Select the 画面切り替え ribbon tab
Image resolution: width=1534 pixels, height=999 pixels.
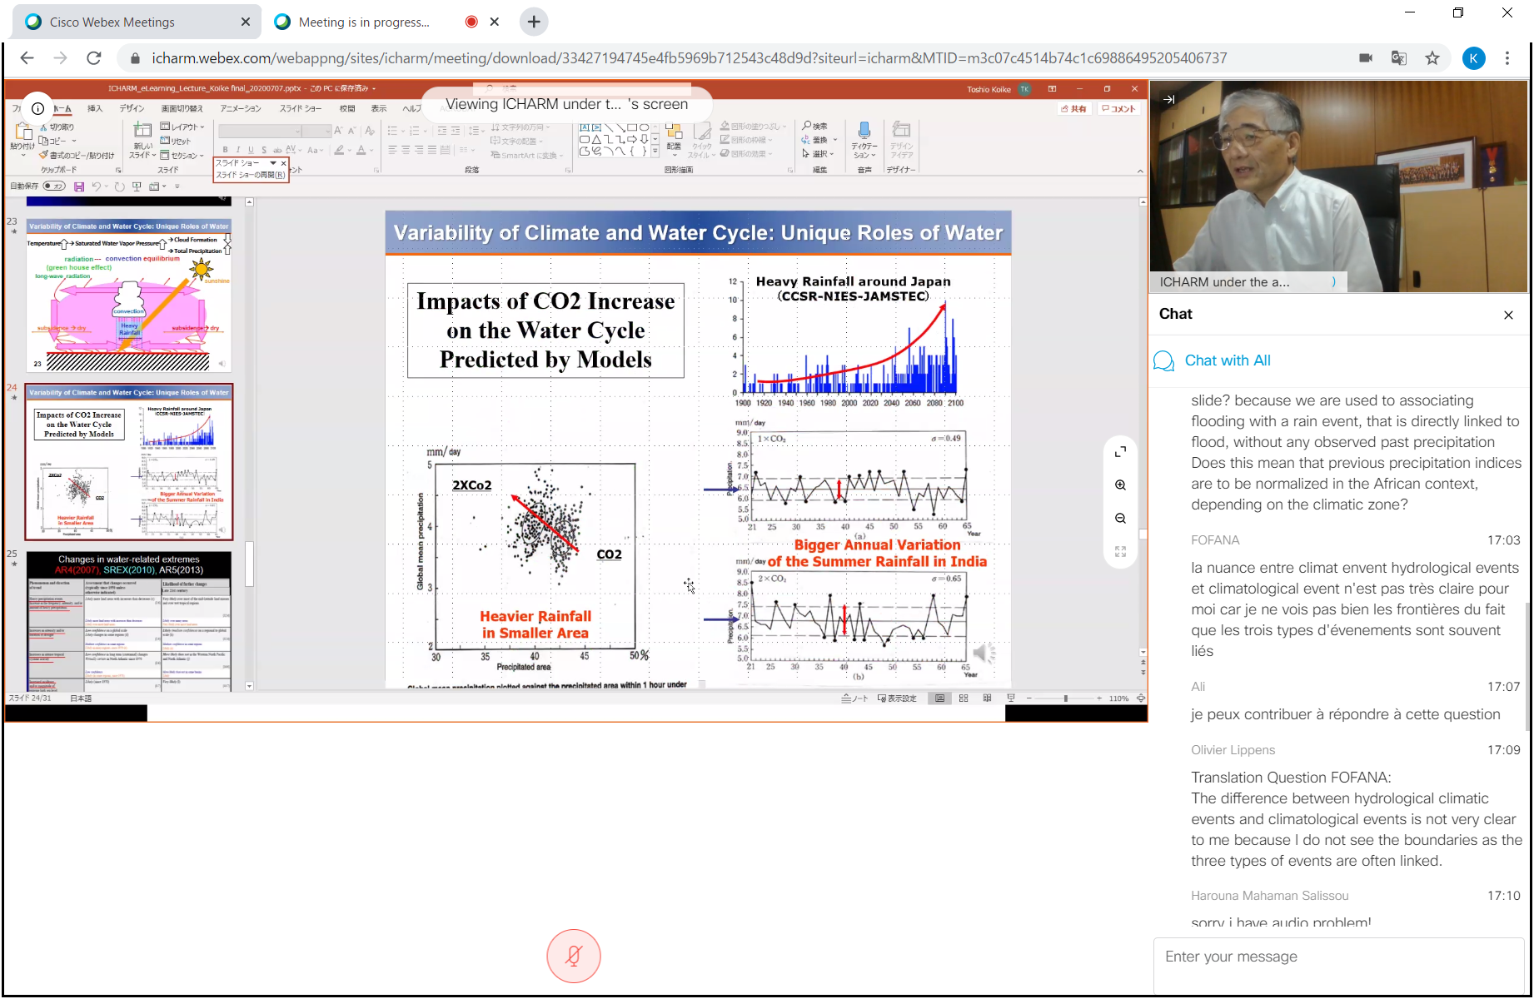coord(182,109)
